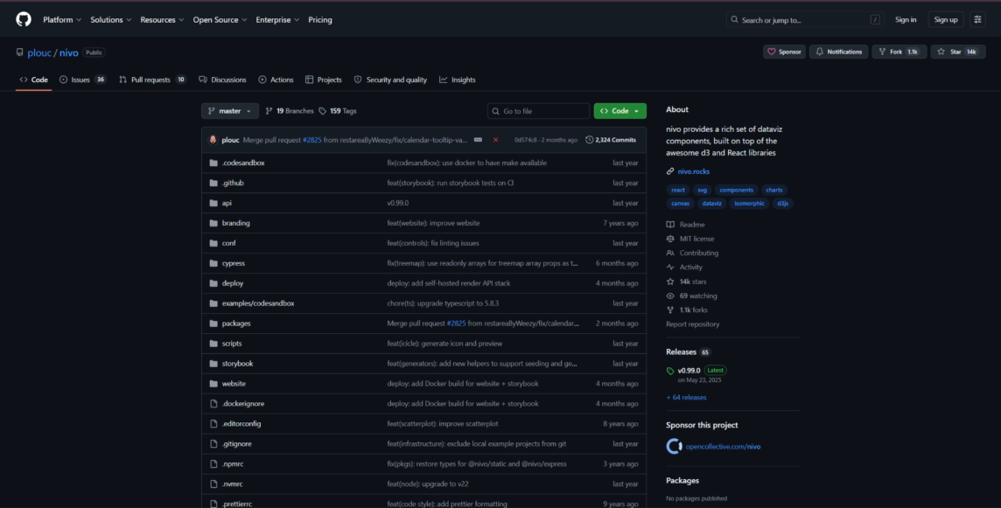Click the folder icon for branding
The width and height of the screenshot is (1001, 508).
(213, 223)
